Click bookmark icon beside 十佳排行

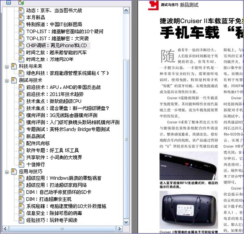pos(21,164)
